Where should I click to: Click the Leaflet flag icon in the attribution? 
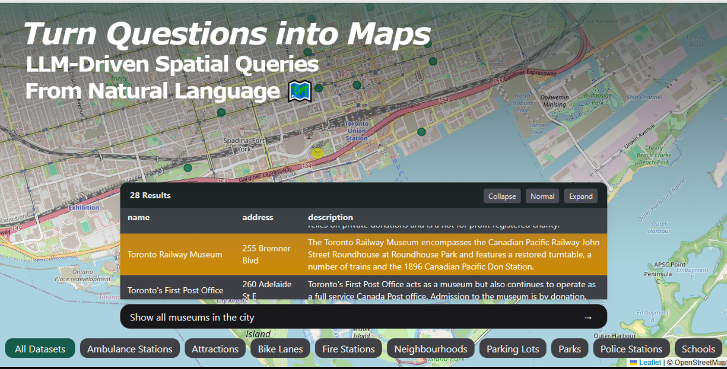click(632, 362)
